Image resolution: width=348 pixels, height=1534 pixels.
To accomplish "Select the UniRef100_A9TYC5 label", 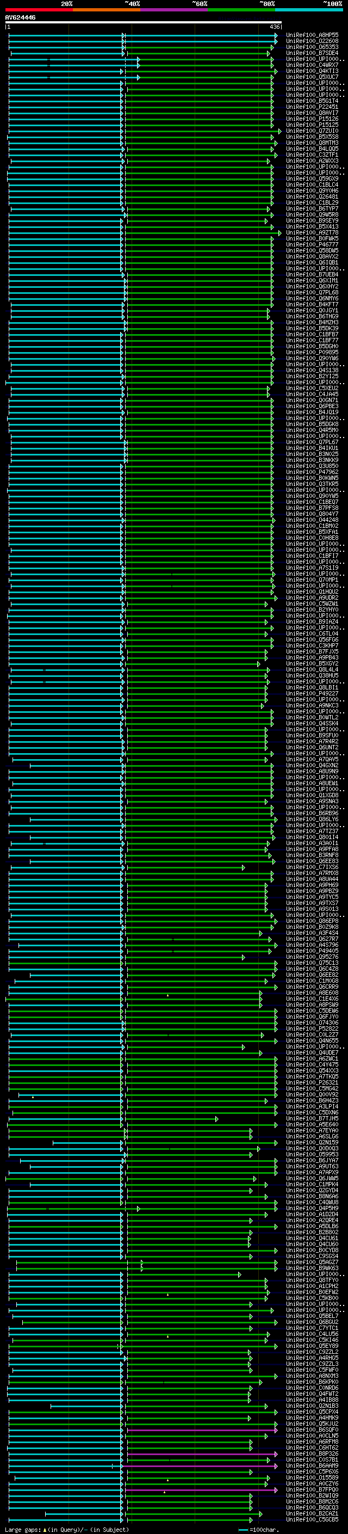I will (312, 897).
